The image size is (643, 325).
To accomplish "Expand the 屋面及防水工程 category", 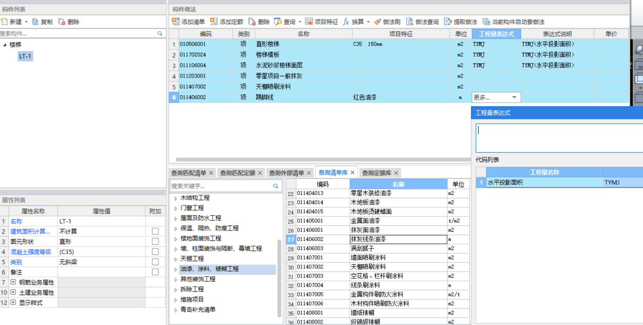I will tap(176, 218).
